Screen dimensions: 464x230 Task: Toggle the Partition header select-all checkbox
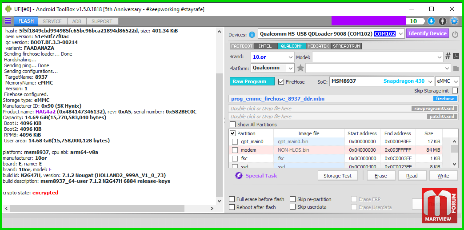(x=233, y=133)
